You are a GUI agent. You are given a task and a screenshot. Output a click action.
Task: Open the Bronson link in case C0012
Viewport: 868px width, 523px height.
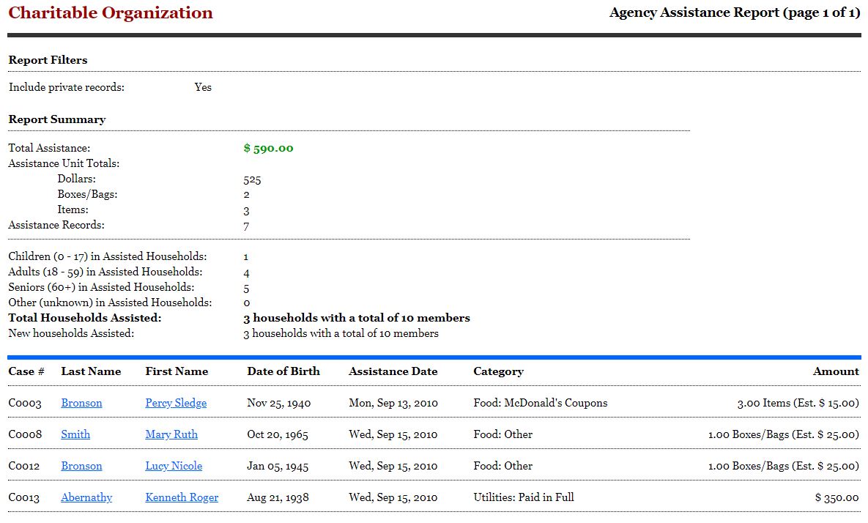pyautogui.click(x=81, y=466)
